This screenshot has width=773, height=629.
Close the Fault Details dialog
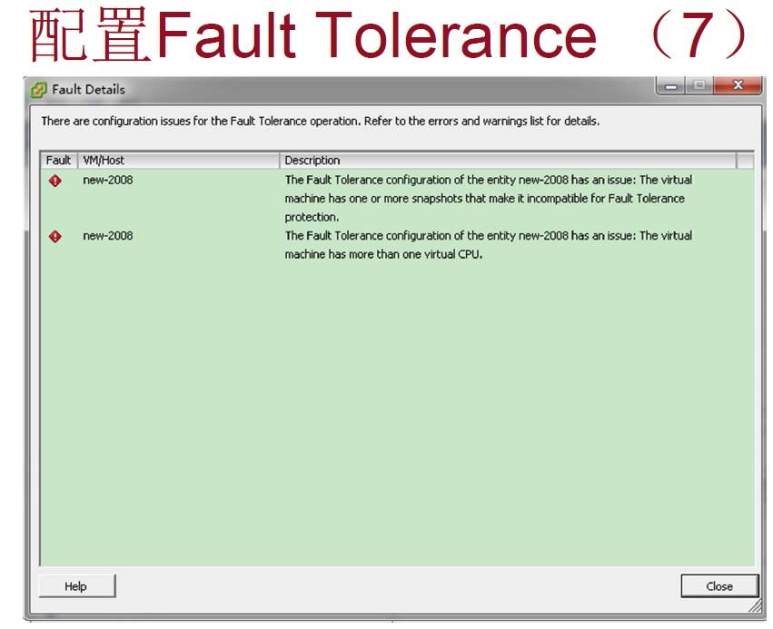tap(719, 585)
